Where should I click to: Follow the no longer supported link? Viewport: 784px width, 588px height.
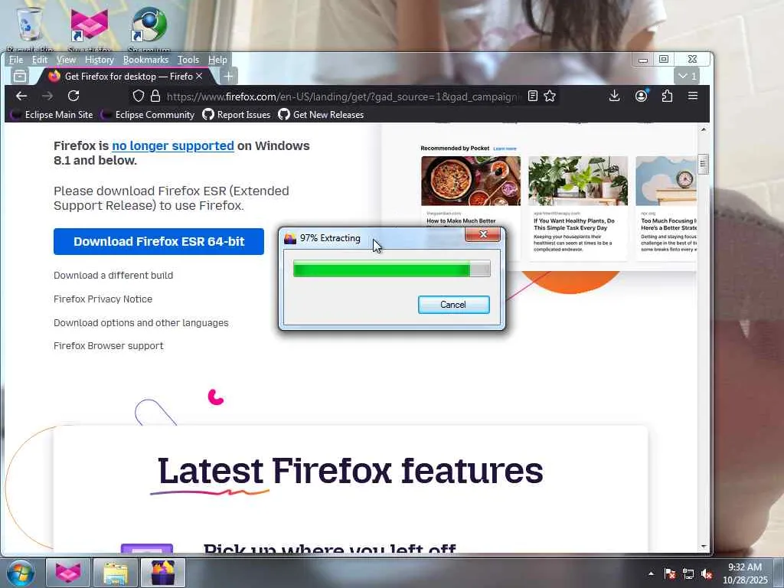173,145
